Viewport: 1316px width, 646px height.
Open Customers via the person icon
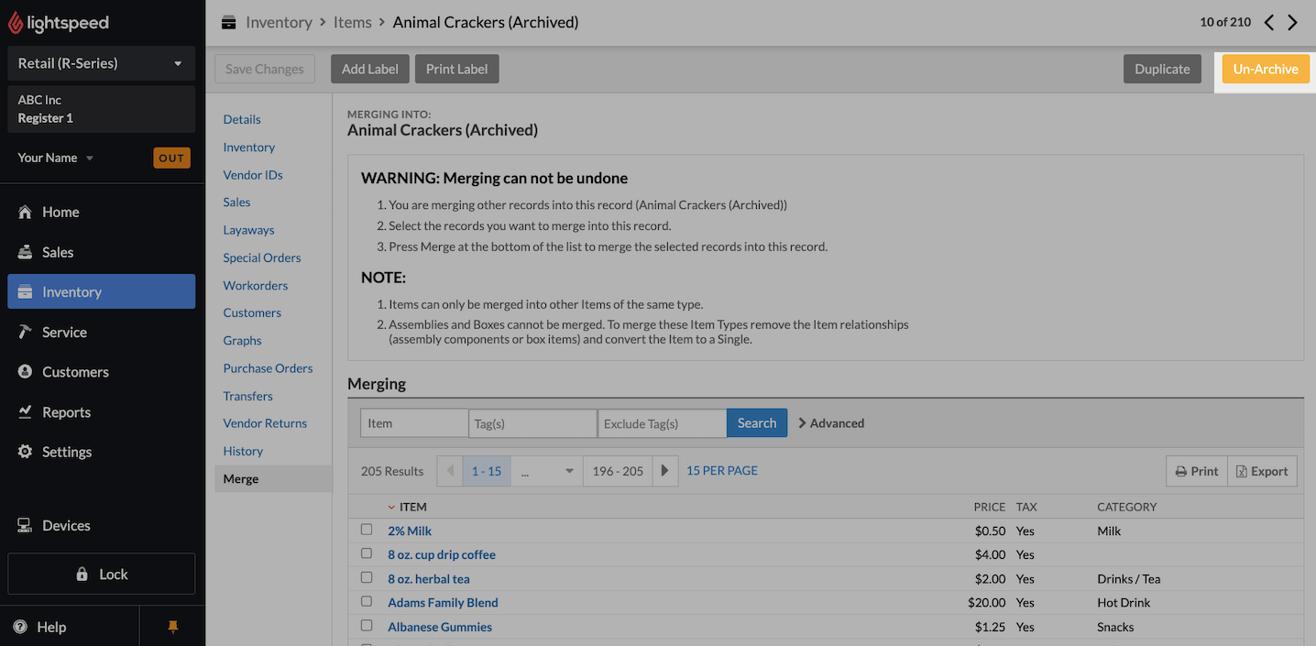pyautogui.click(x=25, y=372)
